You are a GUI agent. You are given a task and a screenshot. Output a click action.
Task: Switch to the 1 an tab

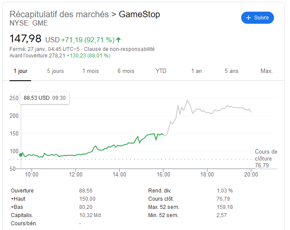pyautogui.click(x=197, y=71)
